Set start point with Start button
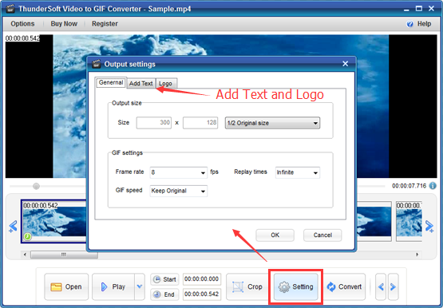 164,279
